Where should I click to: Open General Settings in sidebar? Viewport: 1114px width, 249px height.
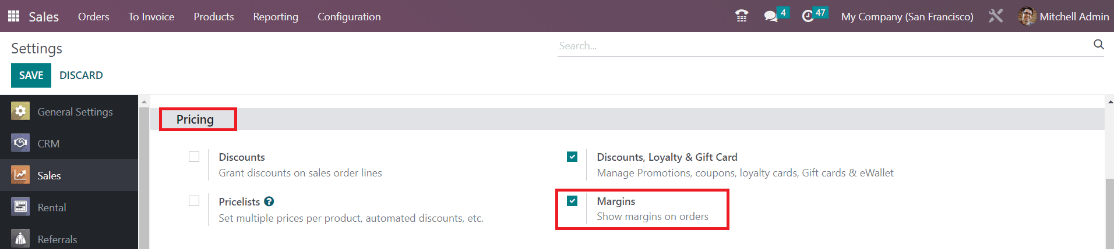[75, 111]
